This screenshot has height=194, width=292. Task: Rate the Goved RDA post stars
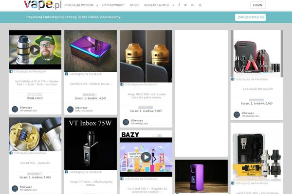pos(35,174)
